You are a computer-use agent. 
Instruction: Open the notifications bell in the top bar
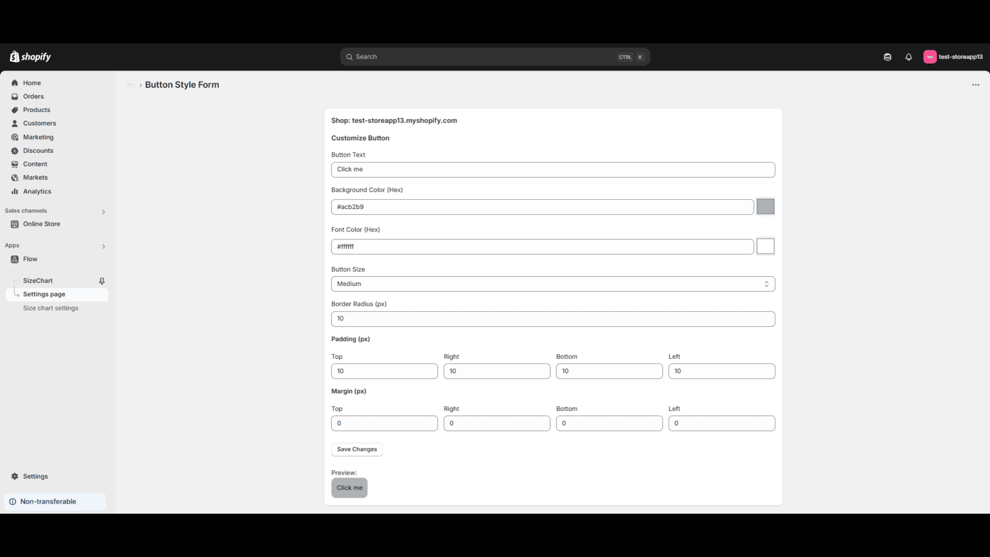click(x=908, y=56)
